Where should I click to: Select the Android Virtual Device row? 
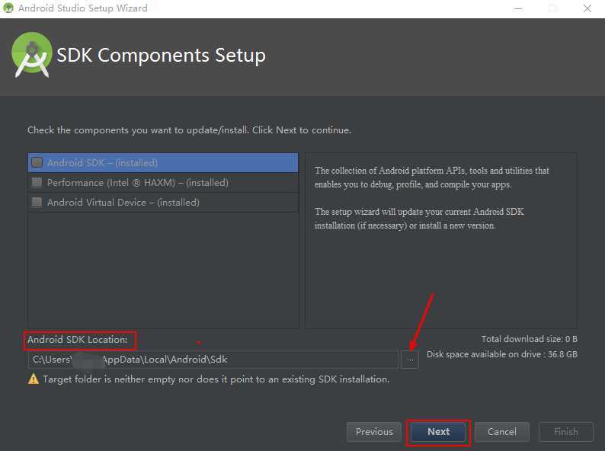coord(163,202)
